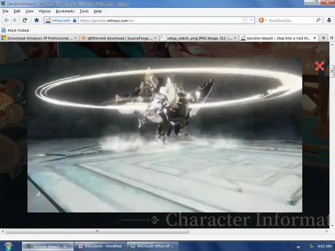335x251 pixels.
Task: Click the character video preview
Action: point(165,135)
